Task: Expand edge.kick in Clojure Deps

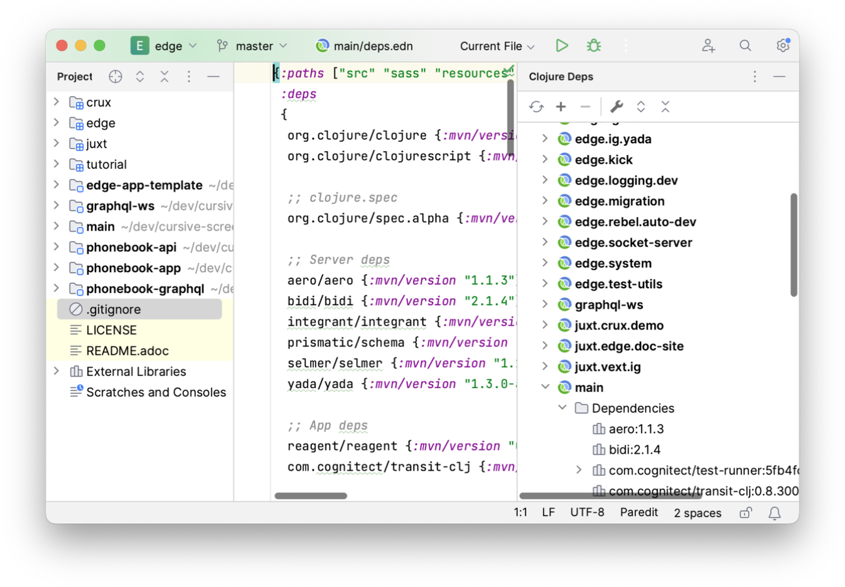Action: pyautogui.click(x=545, y=159)
